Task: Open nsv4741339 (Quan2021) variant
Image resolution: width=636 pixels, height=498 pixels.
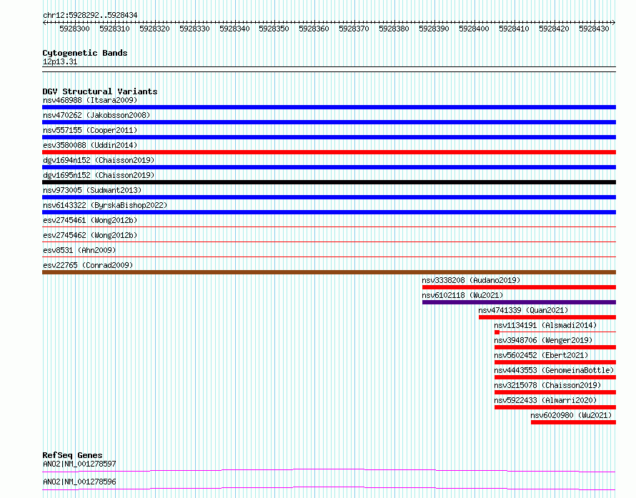Action: [x=523, y=310]
